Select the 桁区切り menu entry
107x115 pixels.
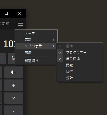tap(36, 61)
